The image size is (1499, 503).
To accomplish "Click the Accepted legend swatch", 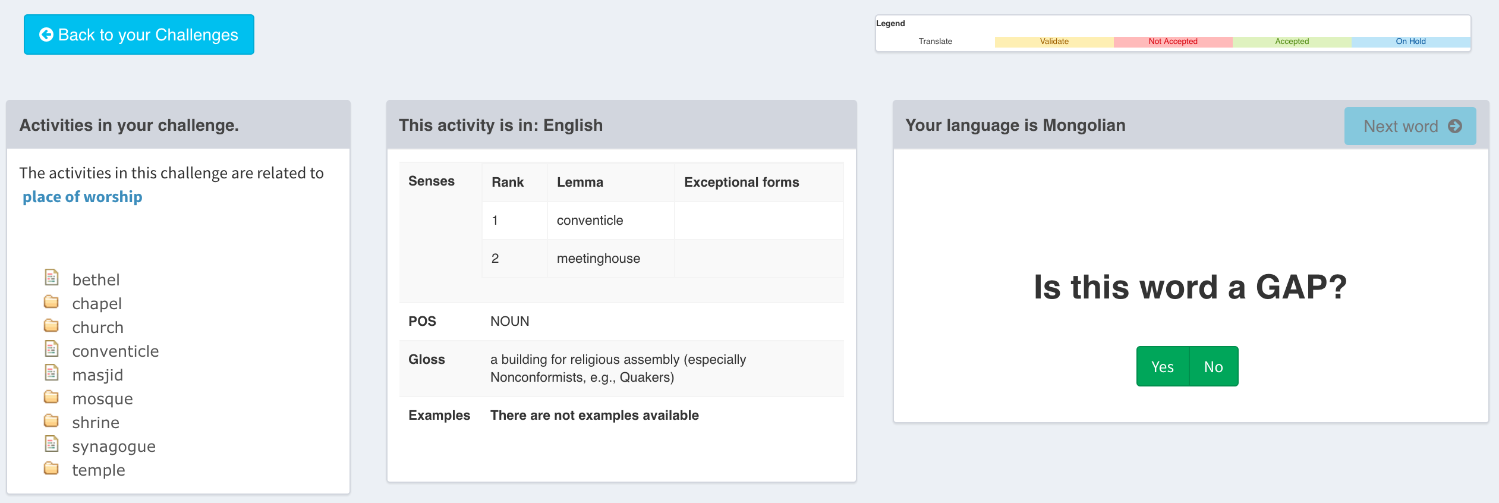I will coord(1292,41).
